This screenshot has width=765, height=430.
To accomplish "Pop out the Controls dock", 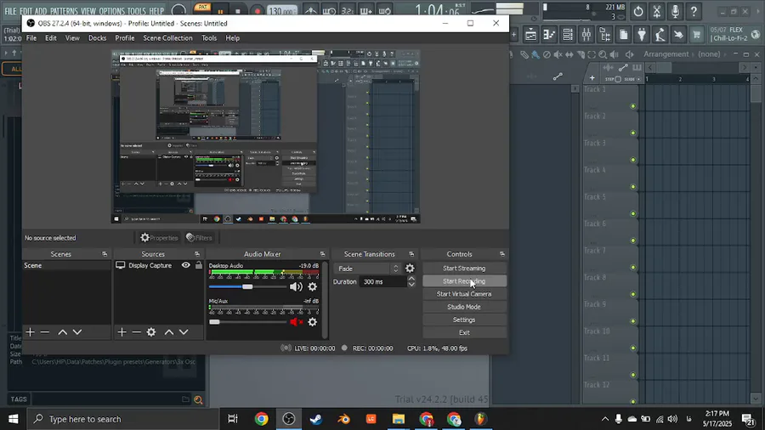I will (x=502, y=254).
